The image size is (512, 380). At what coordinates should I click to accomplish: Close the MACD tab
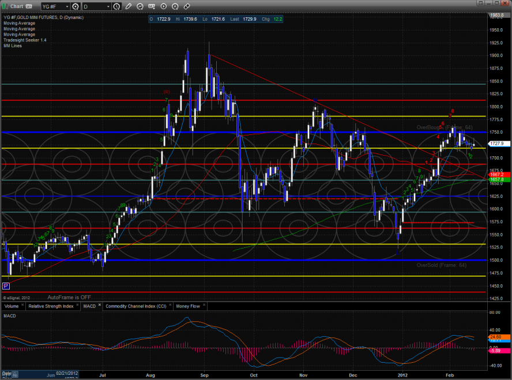100,305
